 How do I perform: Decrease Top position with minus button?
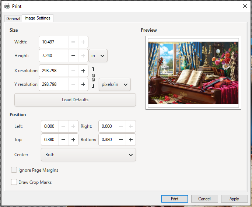tap(63, 140)
